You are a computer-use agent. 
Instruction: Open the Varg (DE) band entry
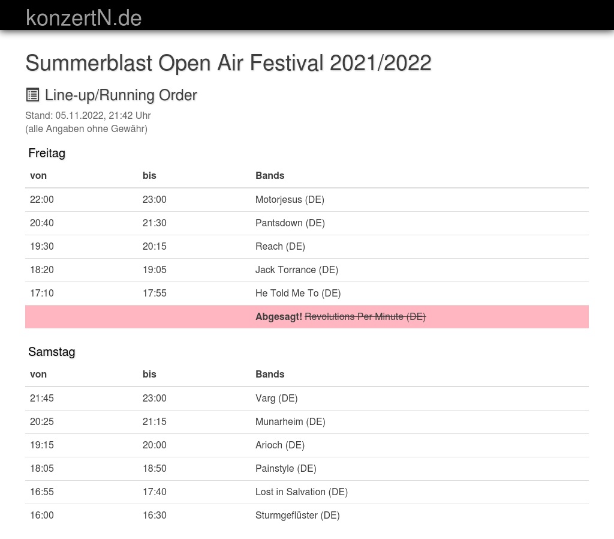tap(276, 398)
